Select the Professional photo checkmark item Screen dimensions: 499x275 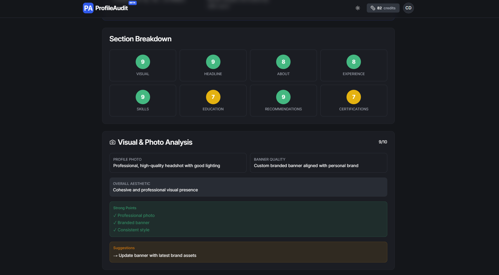[x=134, y=215]
